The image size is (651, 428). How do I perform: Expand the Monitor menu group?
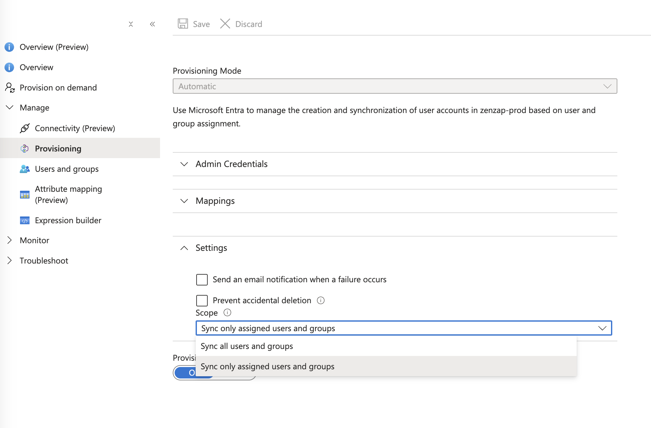click(34, 240)
